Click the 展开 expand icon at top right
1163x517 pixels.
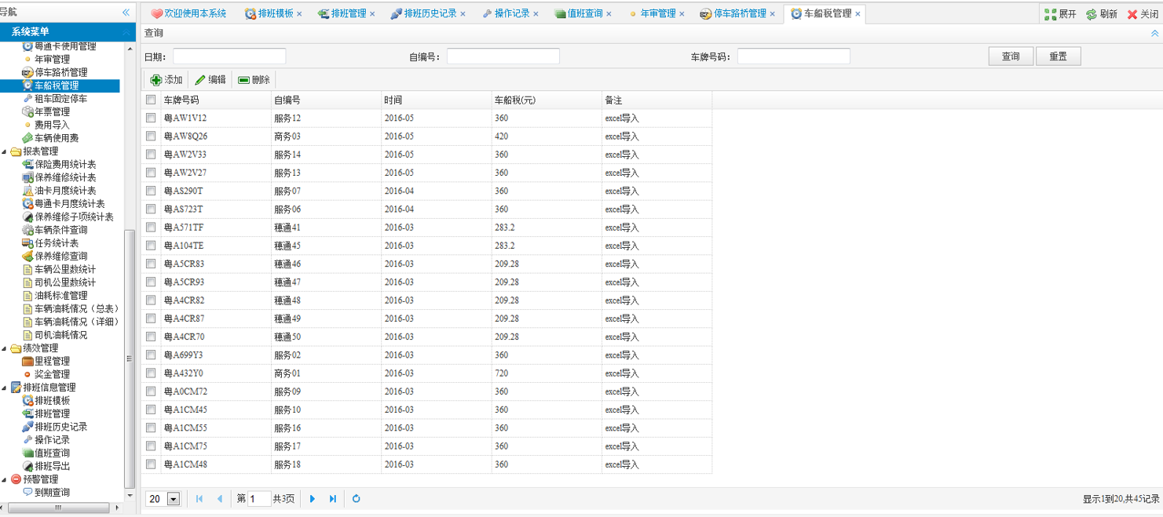[x=1050, y=14]
